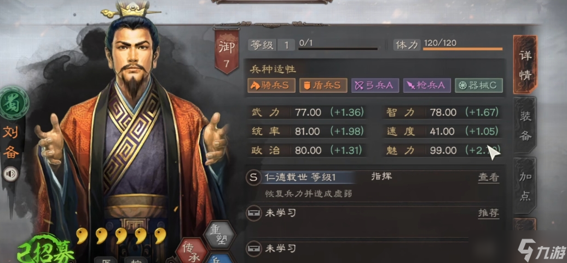This screenshot has height=263, width=567.
Task: Switch to the 装备 equipment tab
Action: pos(525,125)
